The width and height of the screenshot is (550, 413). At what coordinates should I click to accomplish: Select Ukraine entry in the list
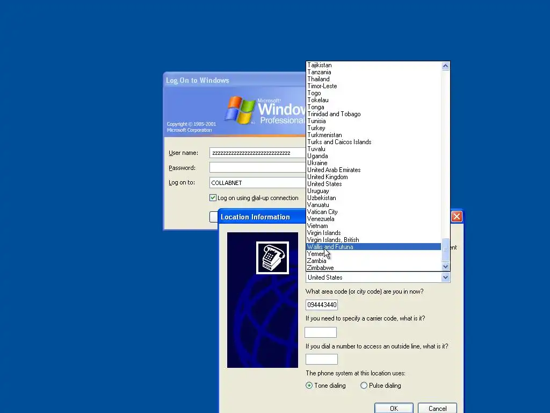tap(374, 163)
